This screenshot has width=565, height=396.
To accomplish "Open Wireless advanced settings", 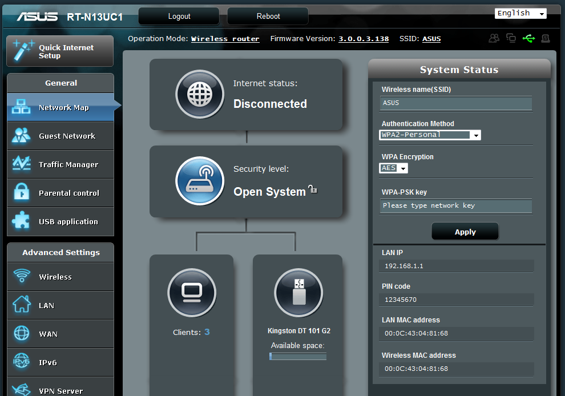I will [x=60, y=277].
